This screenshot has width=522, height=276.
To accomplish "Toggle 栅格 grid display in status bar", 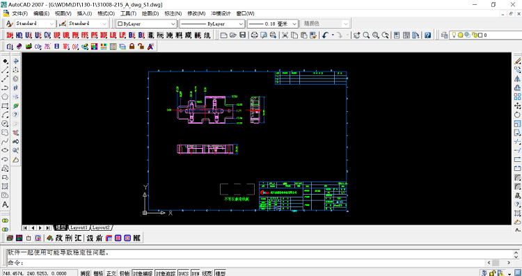I will [x=98, y=273].
